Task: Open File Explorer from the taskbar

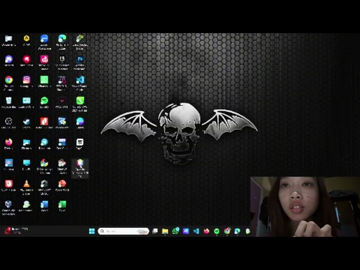Action: click(x=165, y=231)
